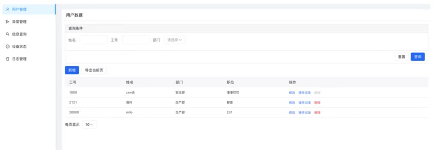Open 操作记录 for employee 20000
The height and width of the screenshot is (150, 439).
(304, 112)
